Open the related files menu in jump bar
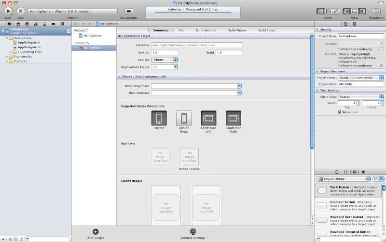This screenshot has height=242, width=386. pyautogui.click(x=75, y=24)
